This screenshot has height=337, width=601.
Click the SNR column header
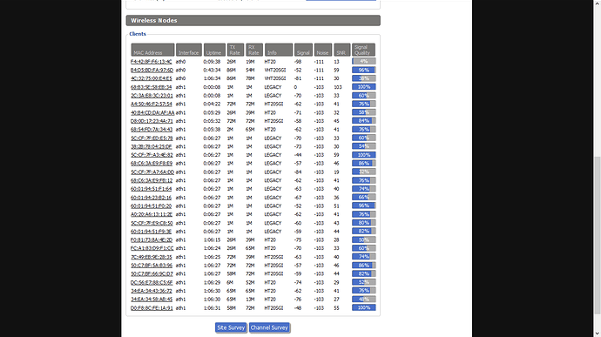click(342, 50)
